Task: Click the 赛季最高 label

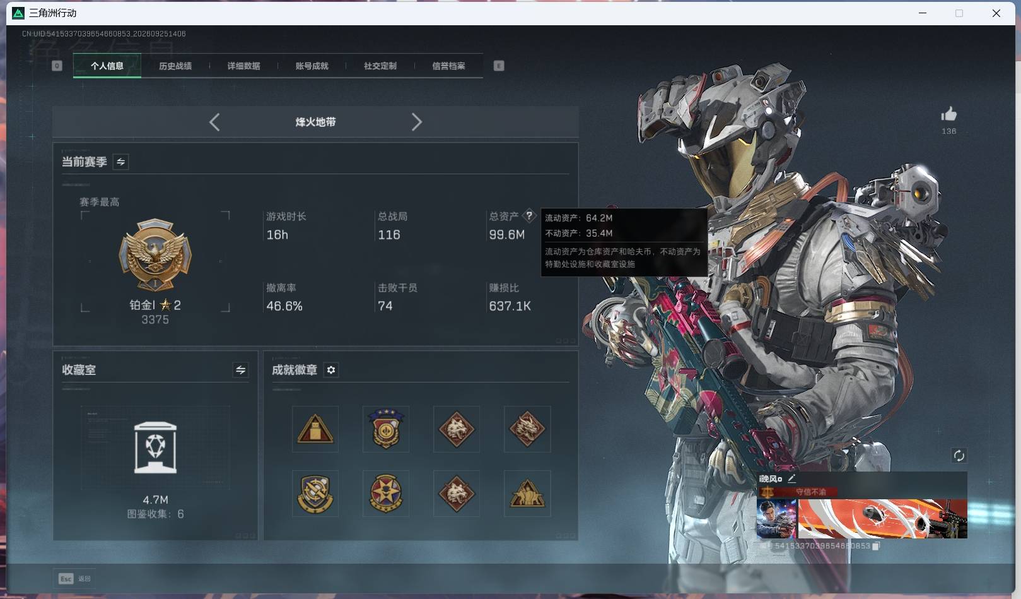Action: [100, 202]
